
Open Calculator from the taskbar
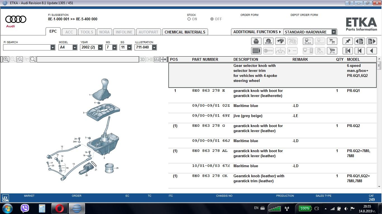click(x=42, y=208)
